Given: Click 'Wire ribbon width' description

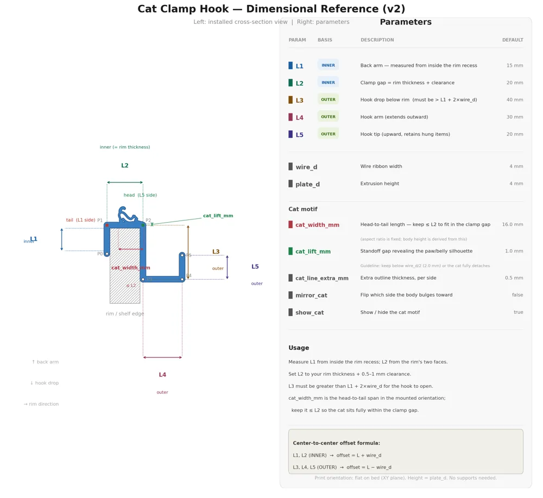Looking at the screenshot, I should 381,166.
